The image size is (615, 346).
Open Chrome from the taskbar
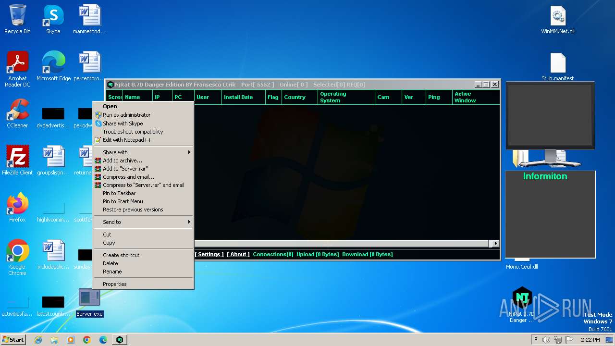coord(87,340)
